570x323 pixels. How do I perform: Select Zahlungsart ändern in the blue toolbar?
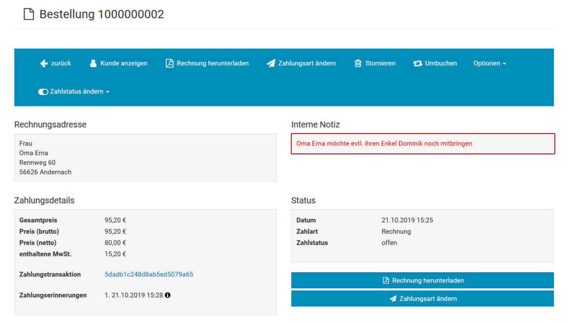[x=301, y=63]
